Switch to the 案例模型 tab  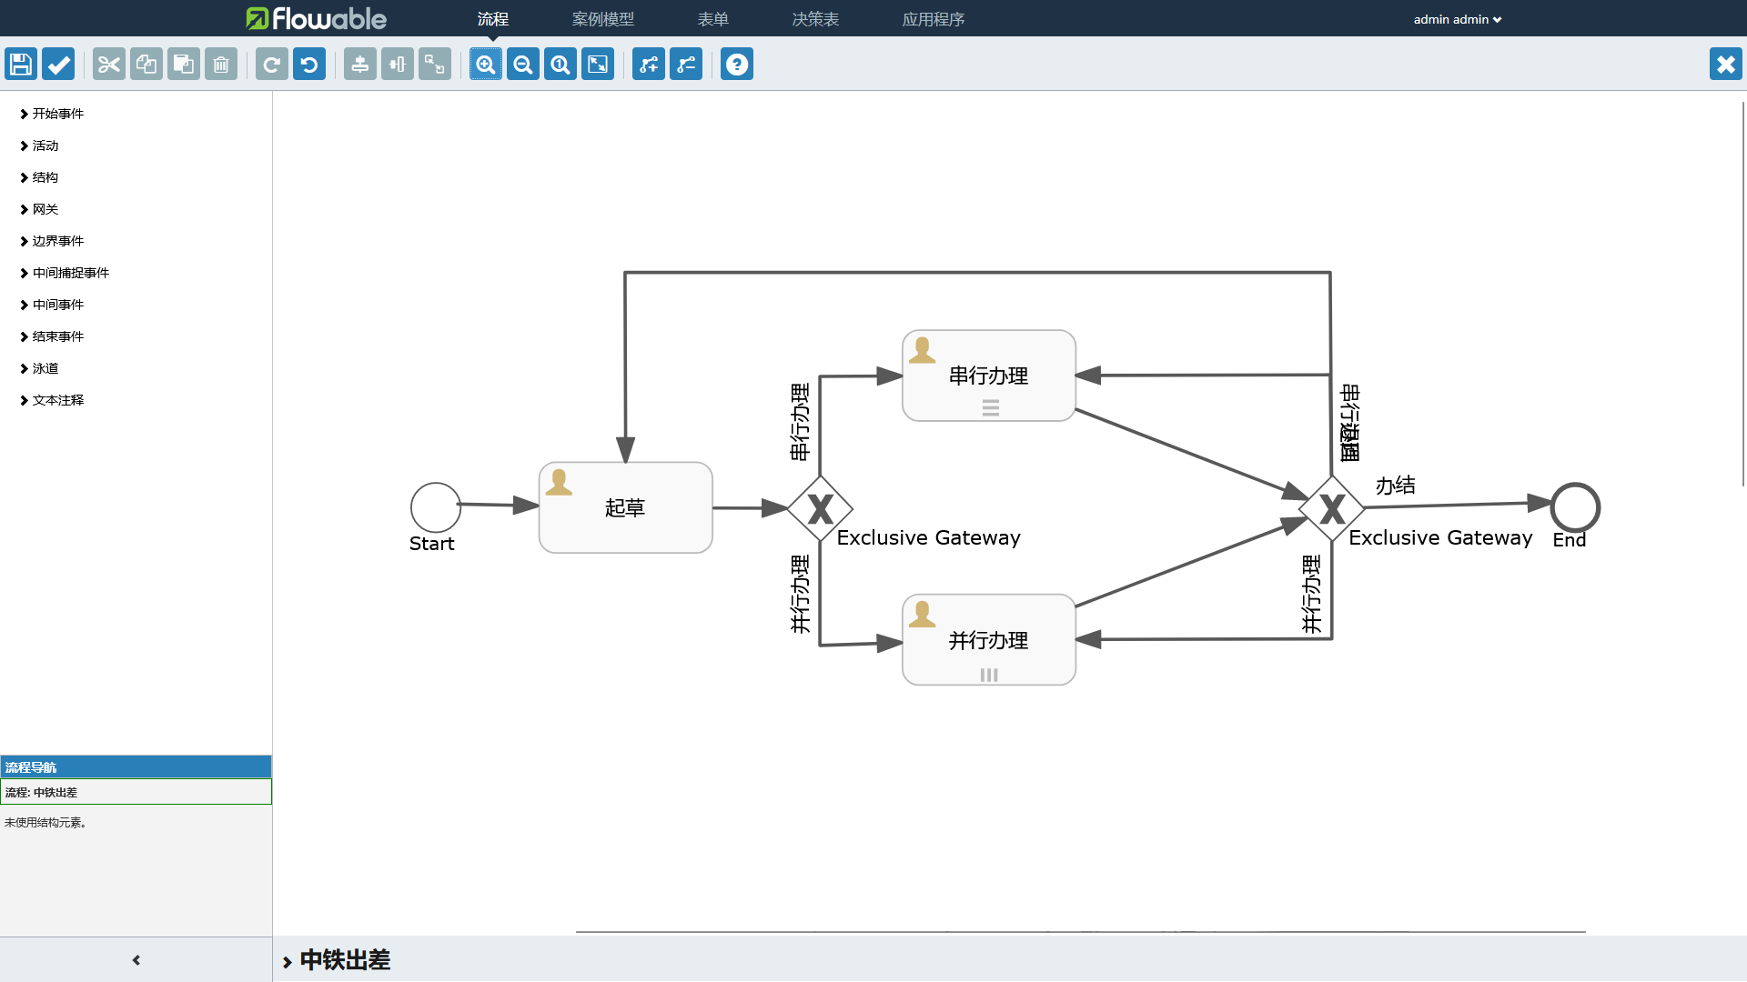602,19
